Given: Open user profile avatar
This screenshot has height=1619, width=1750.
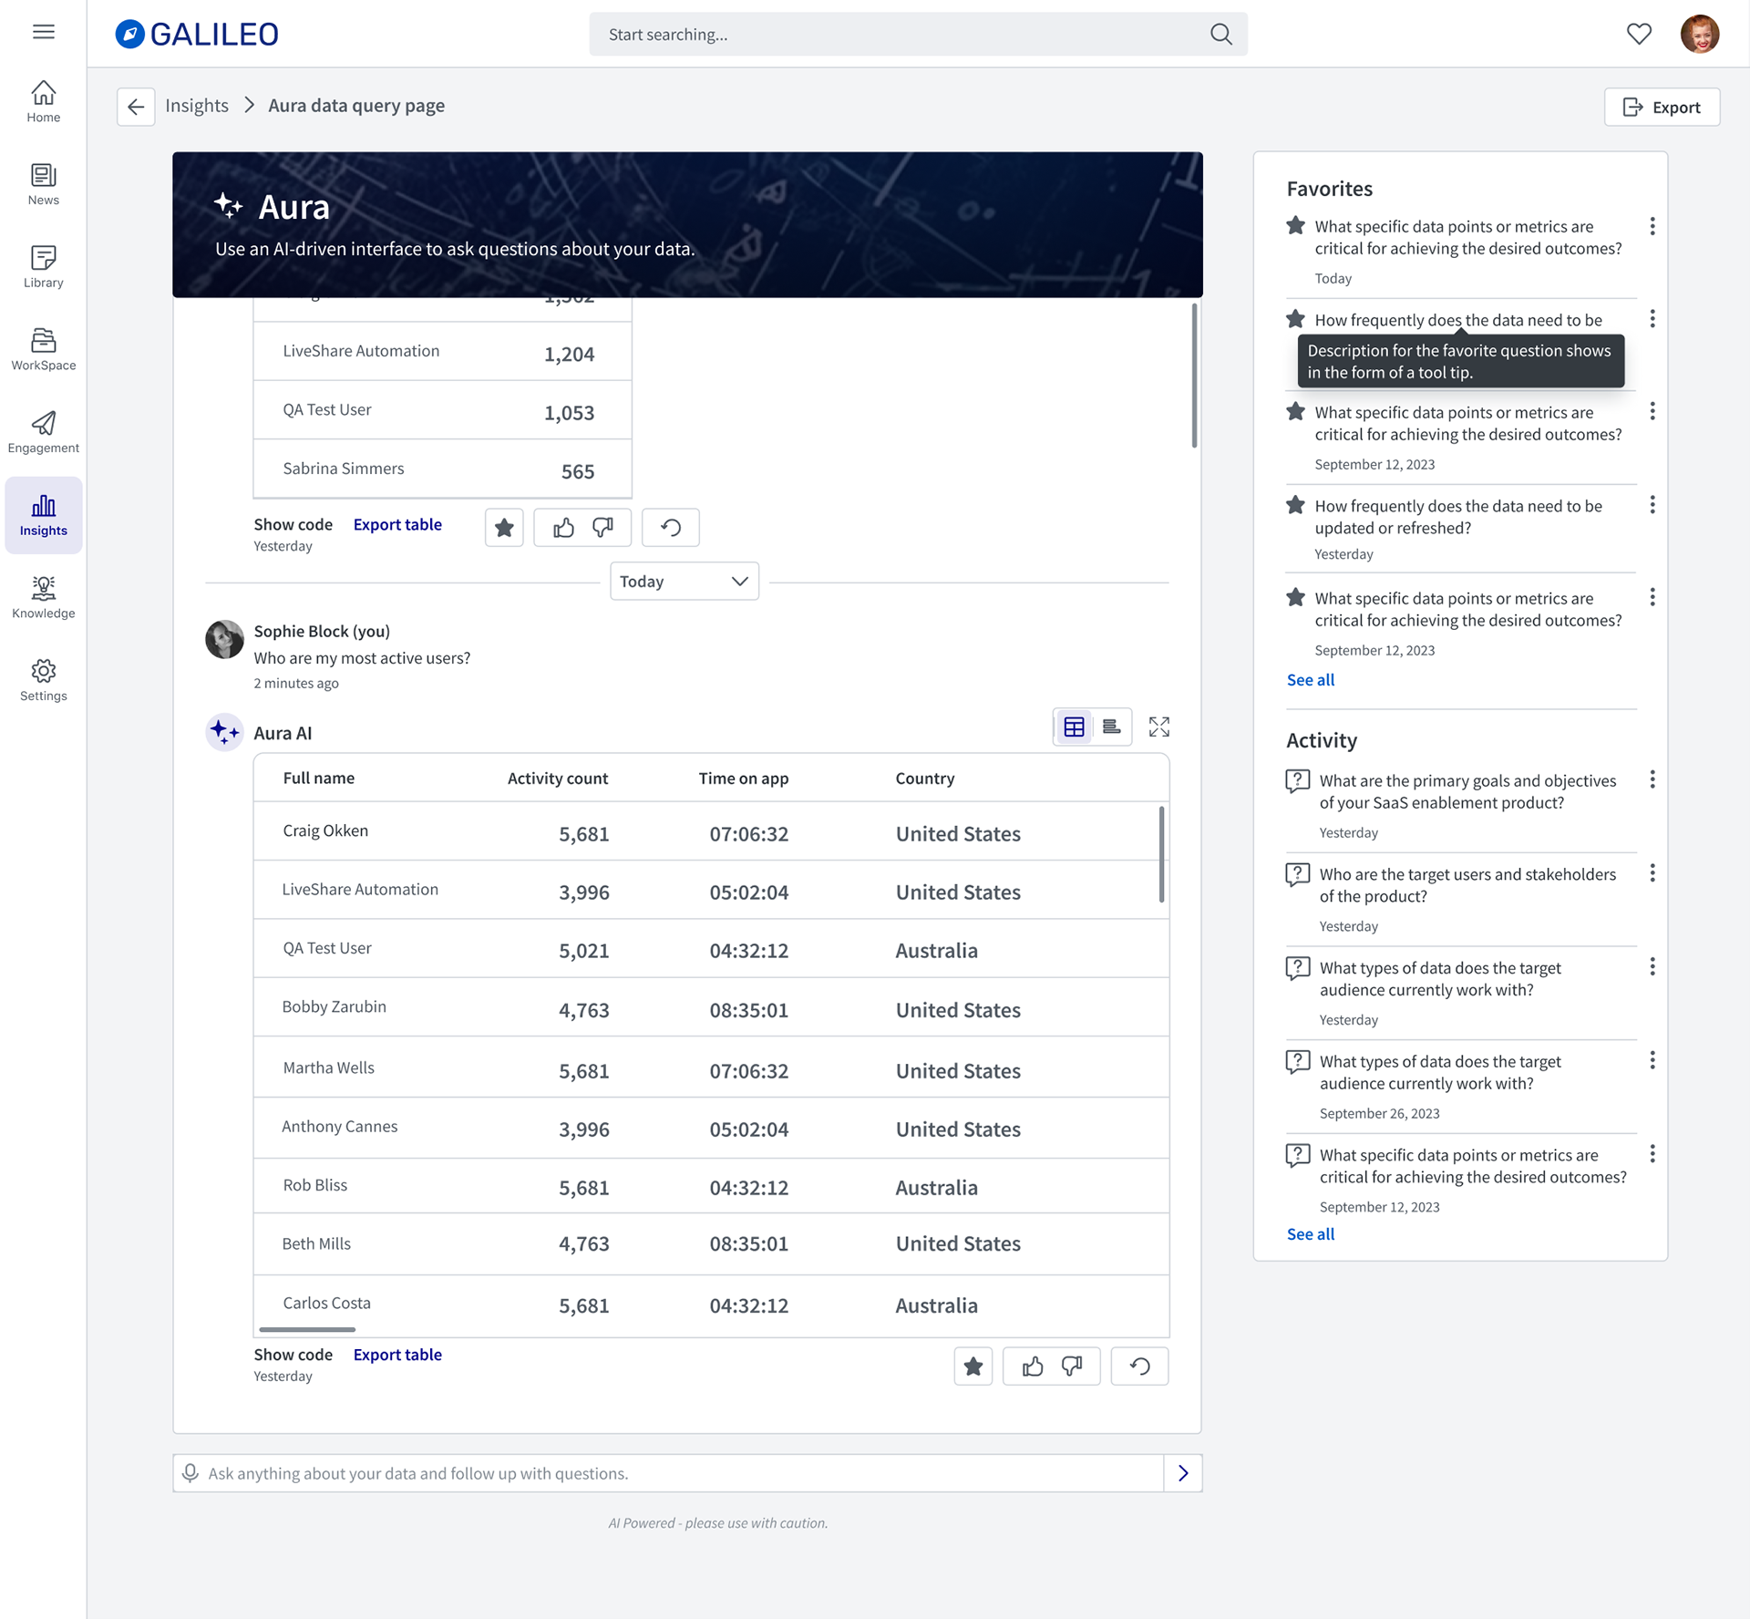Looking at the screenshot, I should coord(1699,34).
